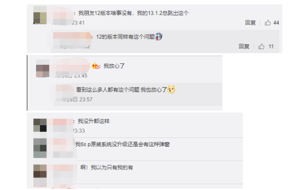Click the doge emoji after 我也放心了
The width and height of the screenshot is (296, 190).
pyautogui.click(x=171, y=90)
